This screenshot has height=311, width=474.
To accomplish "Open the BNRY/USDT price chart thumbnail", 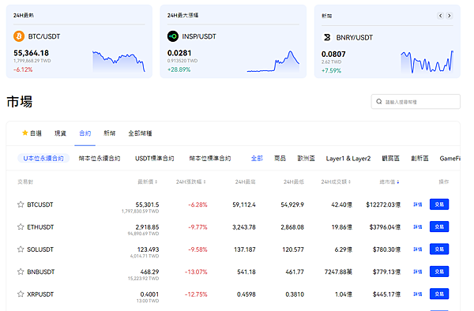I will point(427,62).
